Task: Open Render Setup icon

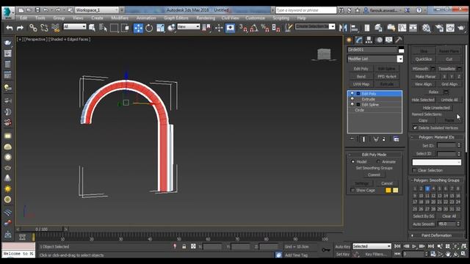Action: (x=439, y=28)
